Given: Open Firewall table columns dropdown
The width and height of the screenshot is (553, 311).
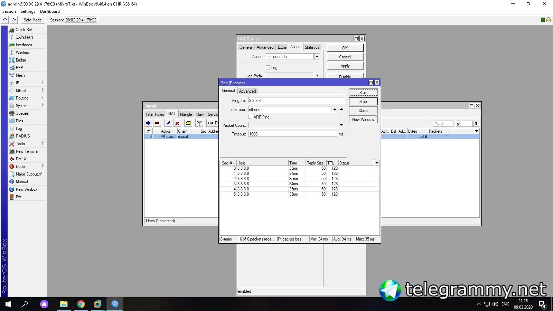Looking at the screenshot, I should coord(477,131).
